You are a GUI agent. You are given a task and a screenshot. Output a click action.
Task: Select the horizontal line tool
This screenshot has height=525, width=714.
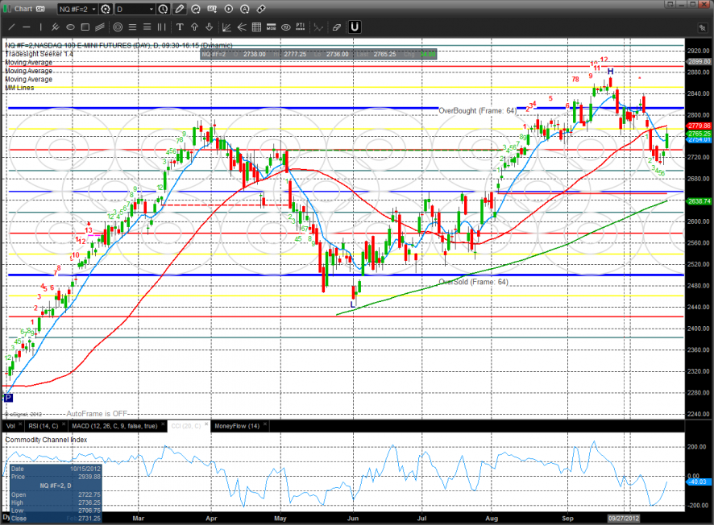(27, 27)
